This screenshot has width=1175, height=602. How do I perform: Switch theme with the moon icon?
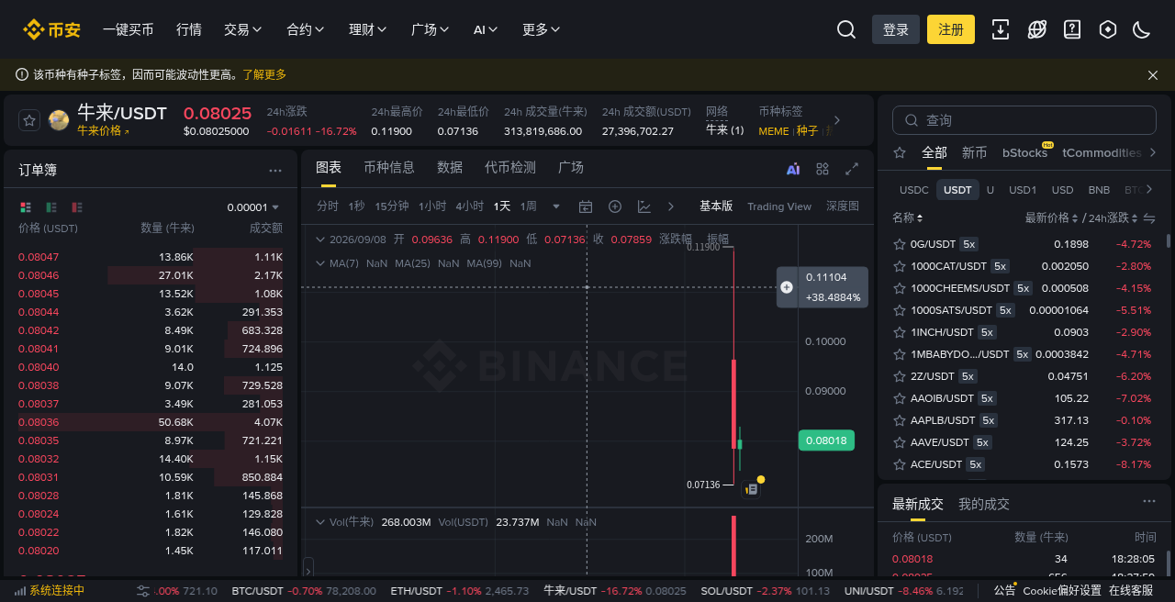pos(1142,29)
